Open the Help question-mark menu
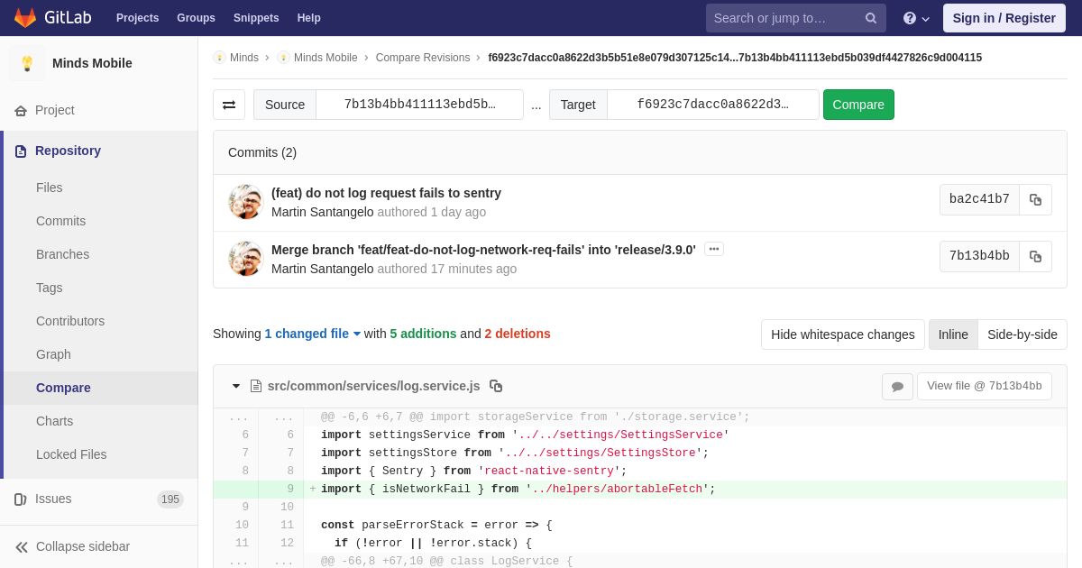1082x568 pixels. (915, 18)
